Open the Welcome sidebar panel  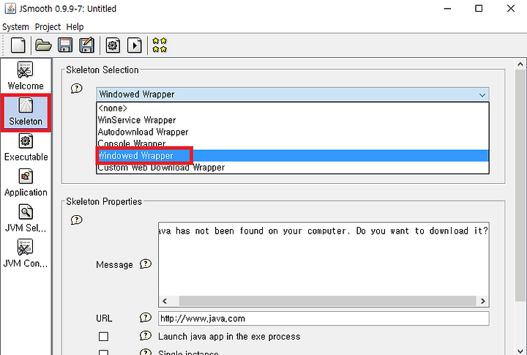[x=26, y=76]
